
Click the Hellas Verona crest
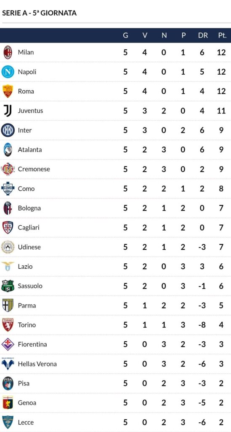pyautogui.click(x=8, y=364)
